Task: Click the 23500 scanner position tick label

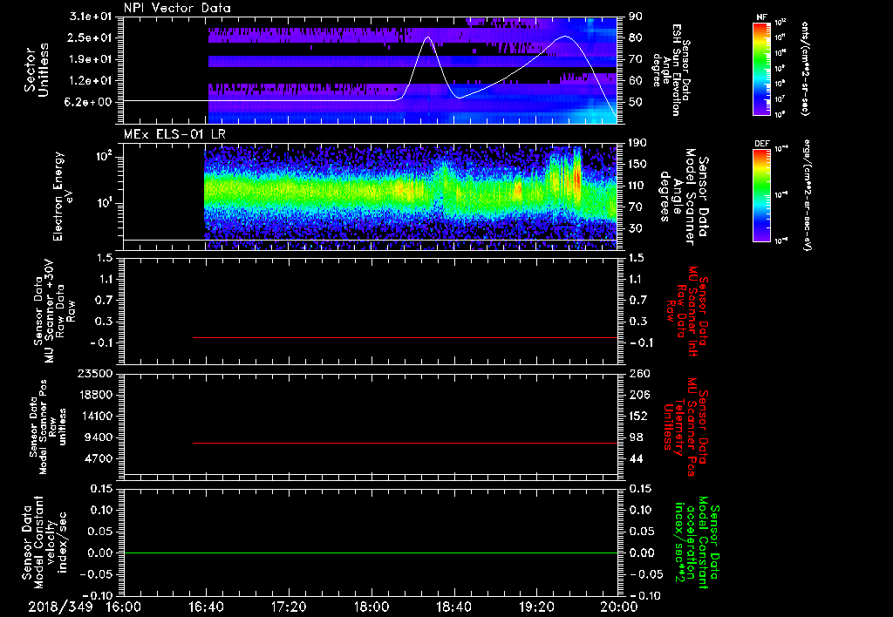Action: [94, 373]
